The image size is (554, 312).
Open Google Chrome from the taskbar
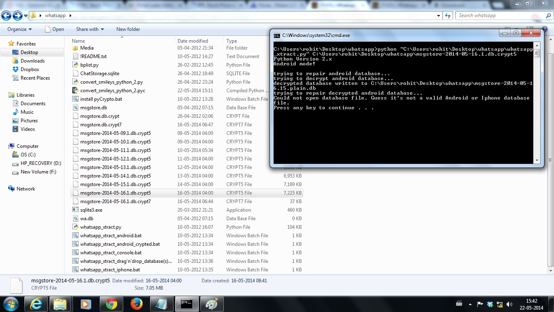[111, 303]
